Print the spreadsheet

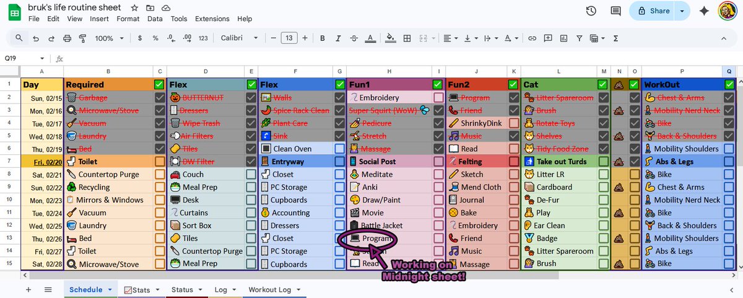click(67, 38)
